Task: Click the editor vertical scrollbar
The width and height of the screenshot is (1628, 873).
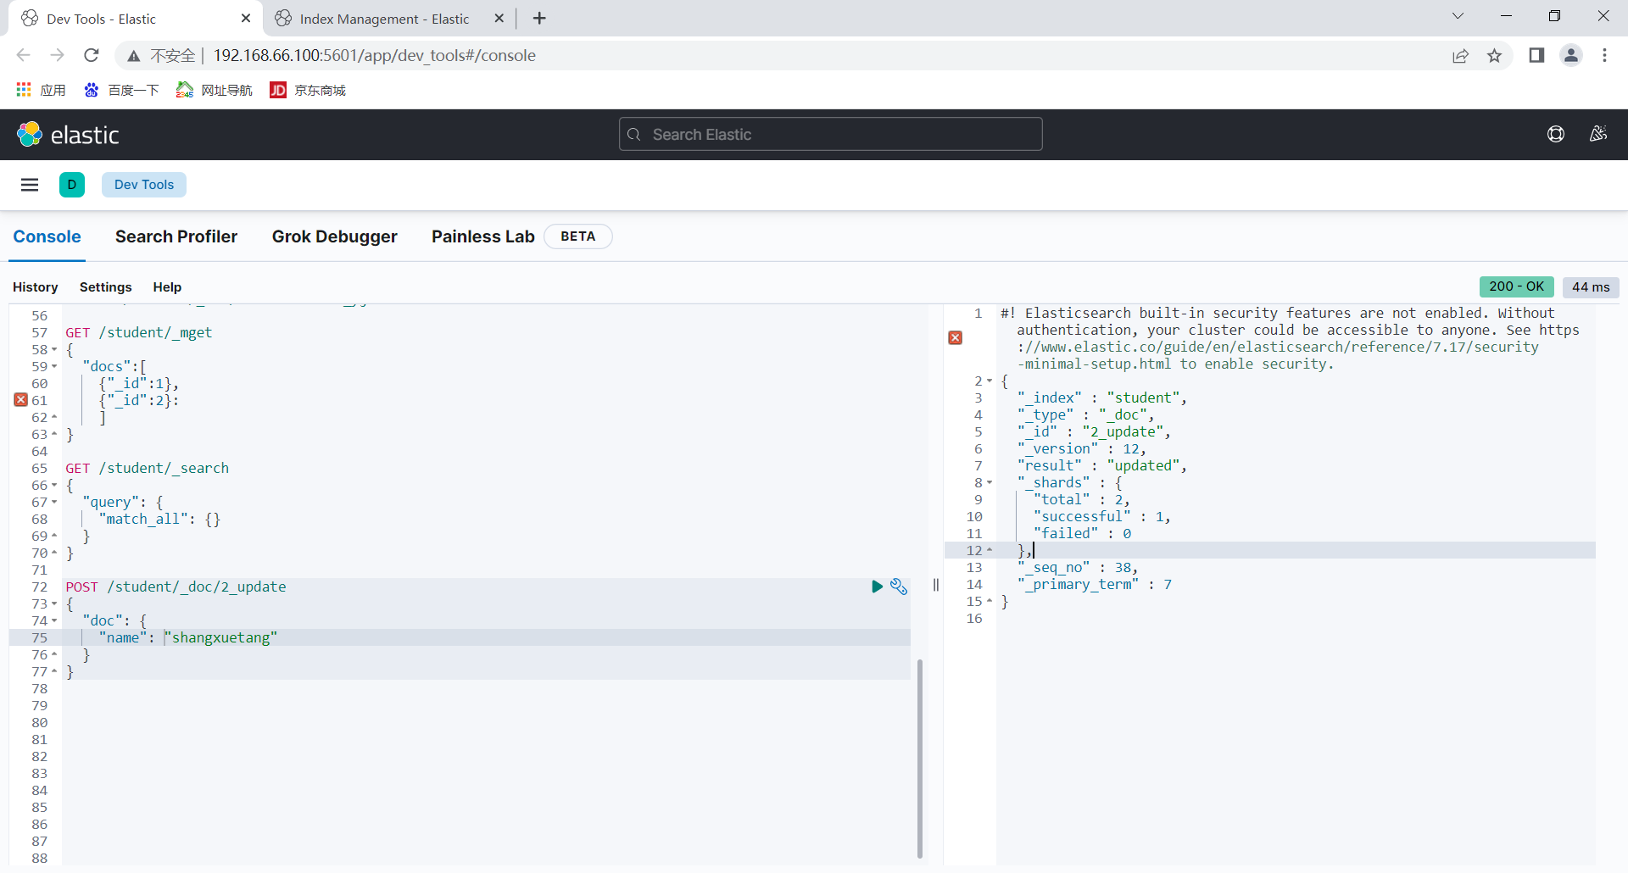Action: 919,759
